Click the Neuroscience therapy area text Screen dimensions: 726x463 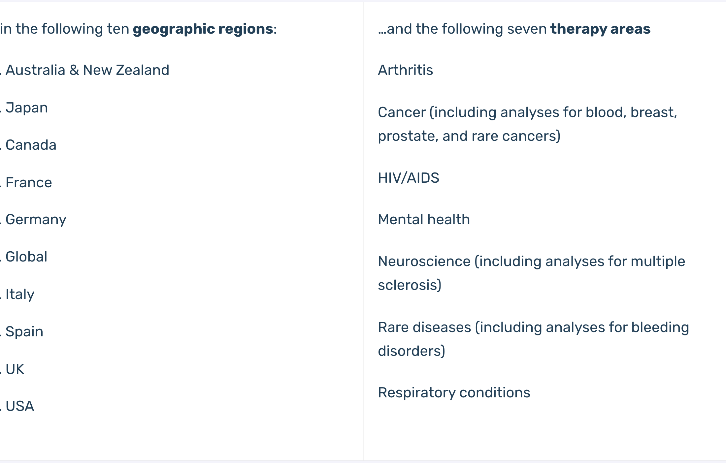(x=532, y=273)
